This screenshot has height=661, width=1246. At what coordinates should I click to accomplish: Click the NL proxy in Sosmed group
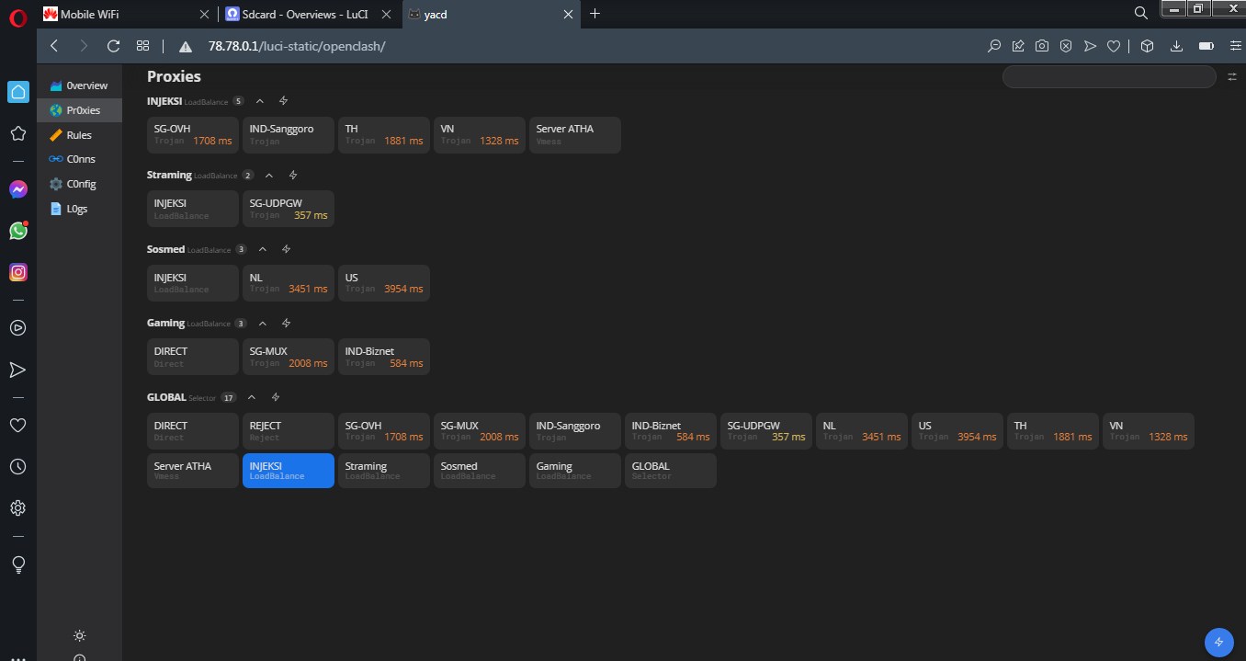pyautogui.click(x=289, y=282)
